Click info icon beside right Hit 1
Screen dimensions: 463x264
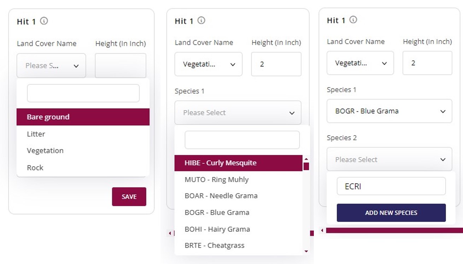[x=353, y=20]
